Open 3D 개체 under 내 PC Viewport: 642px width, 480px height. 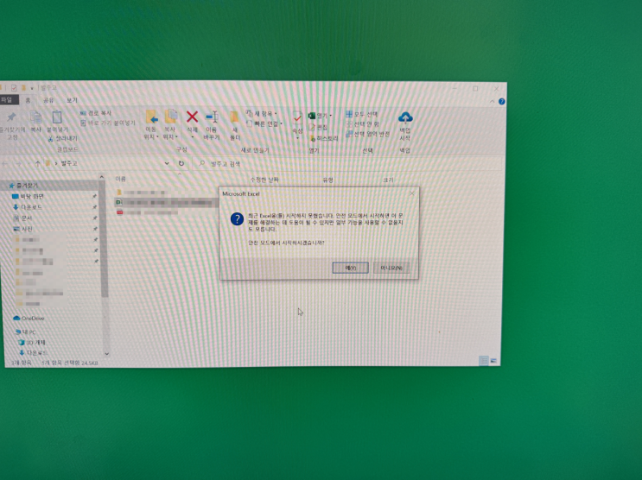[x=35, y=342]
